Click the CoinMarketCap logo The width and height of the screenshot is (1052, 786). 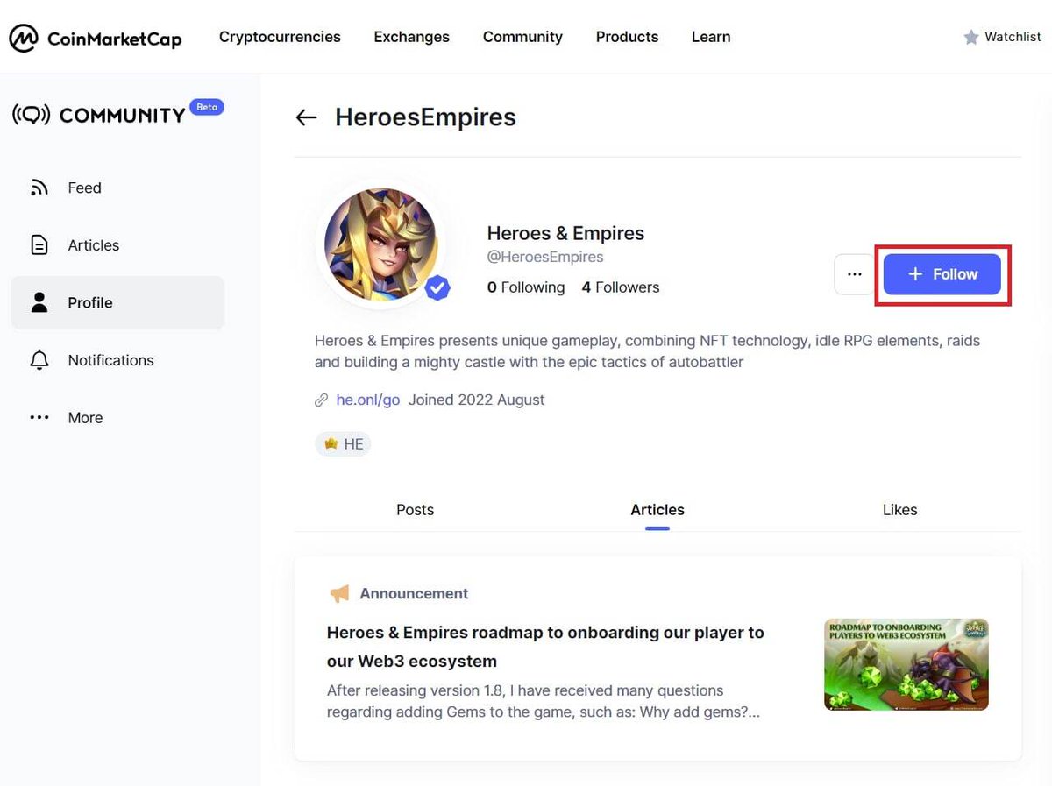tap(95, 37)
